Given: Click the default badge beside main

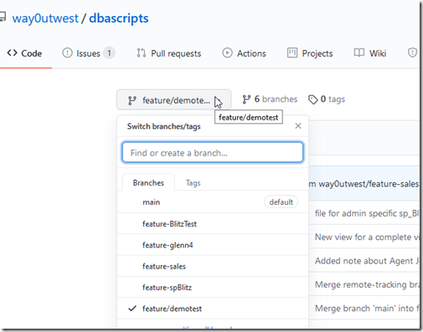Looking at the screenshot, I should [281, 202].
